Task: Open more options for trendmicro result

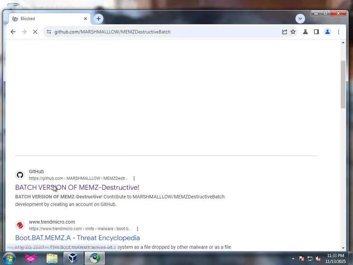Action: click(137, 229)
